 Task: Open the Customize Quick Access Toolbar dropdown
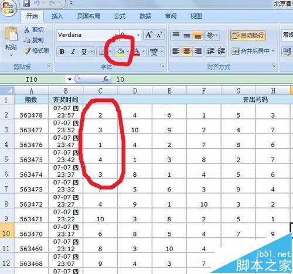pyautogui.click(x=71, y=3)
